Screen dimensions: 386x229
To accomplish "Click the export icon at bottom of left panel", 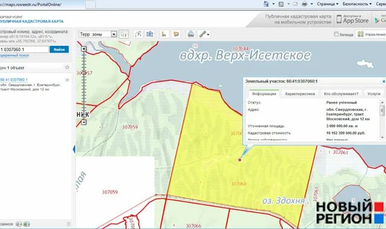I will point(19,224).
